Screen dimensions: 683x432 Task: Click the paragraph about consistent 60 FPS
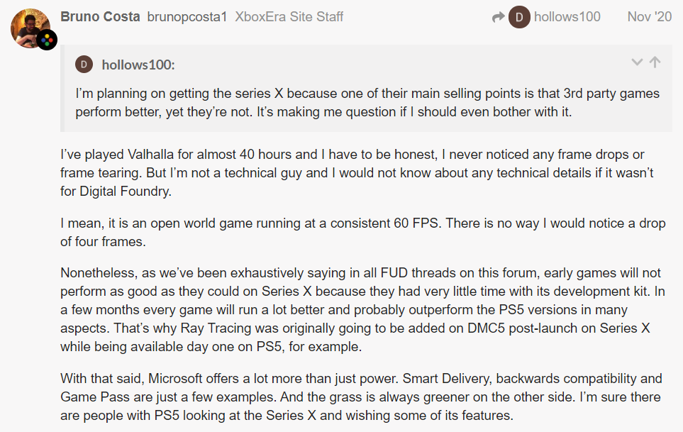[x=363, y=233]
